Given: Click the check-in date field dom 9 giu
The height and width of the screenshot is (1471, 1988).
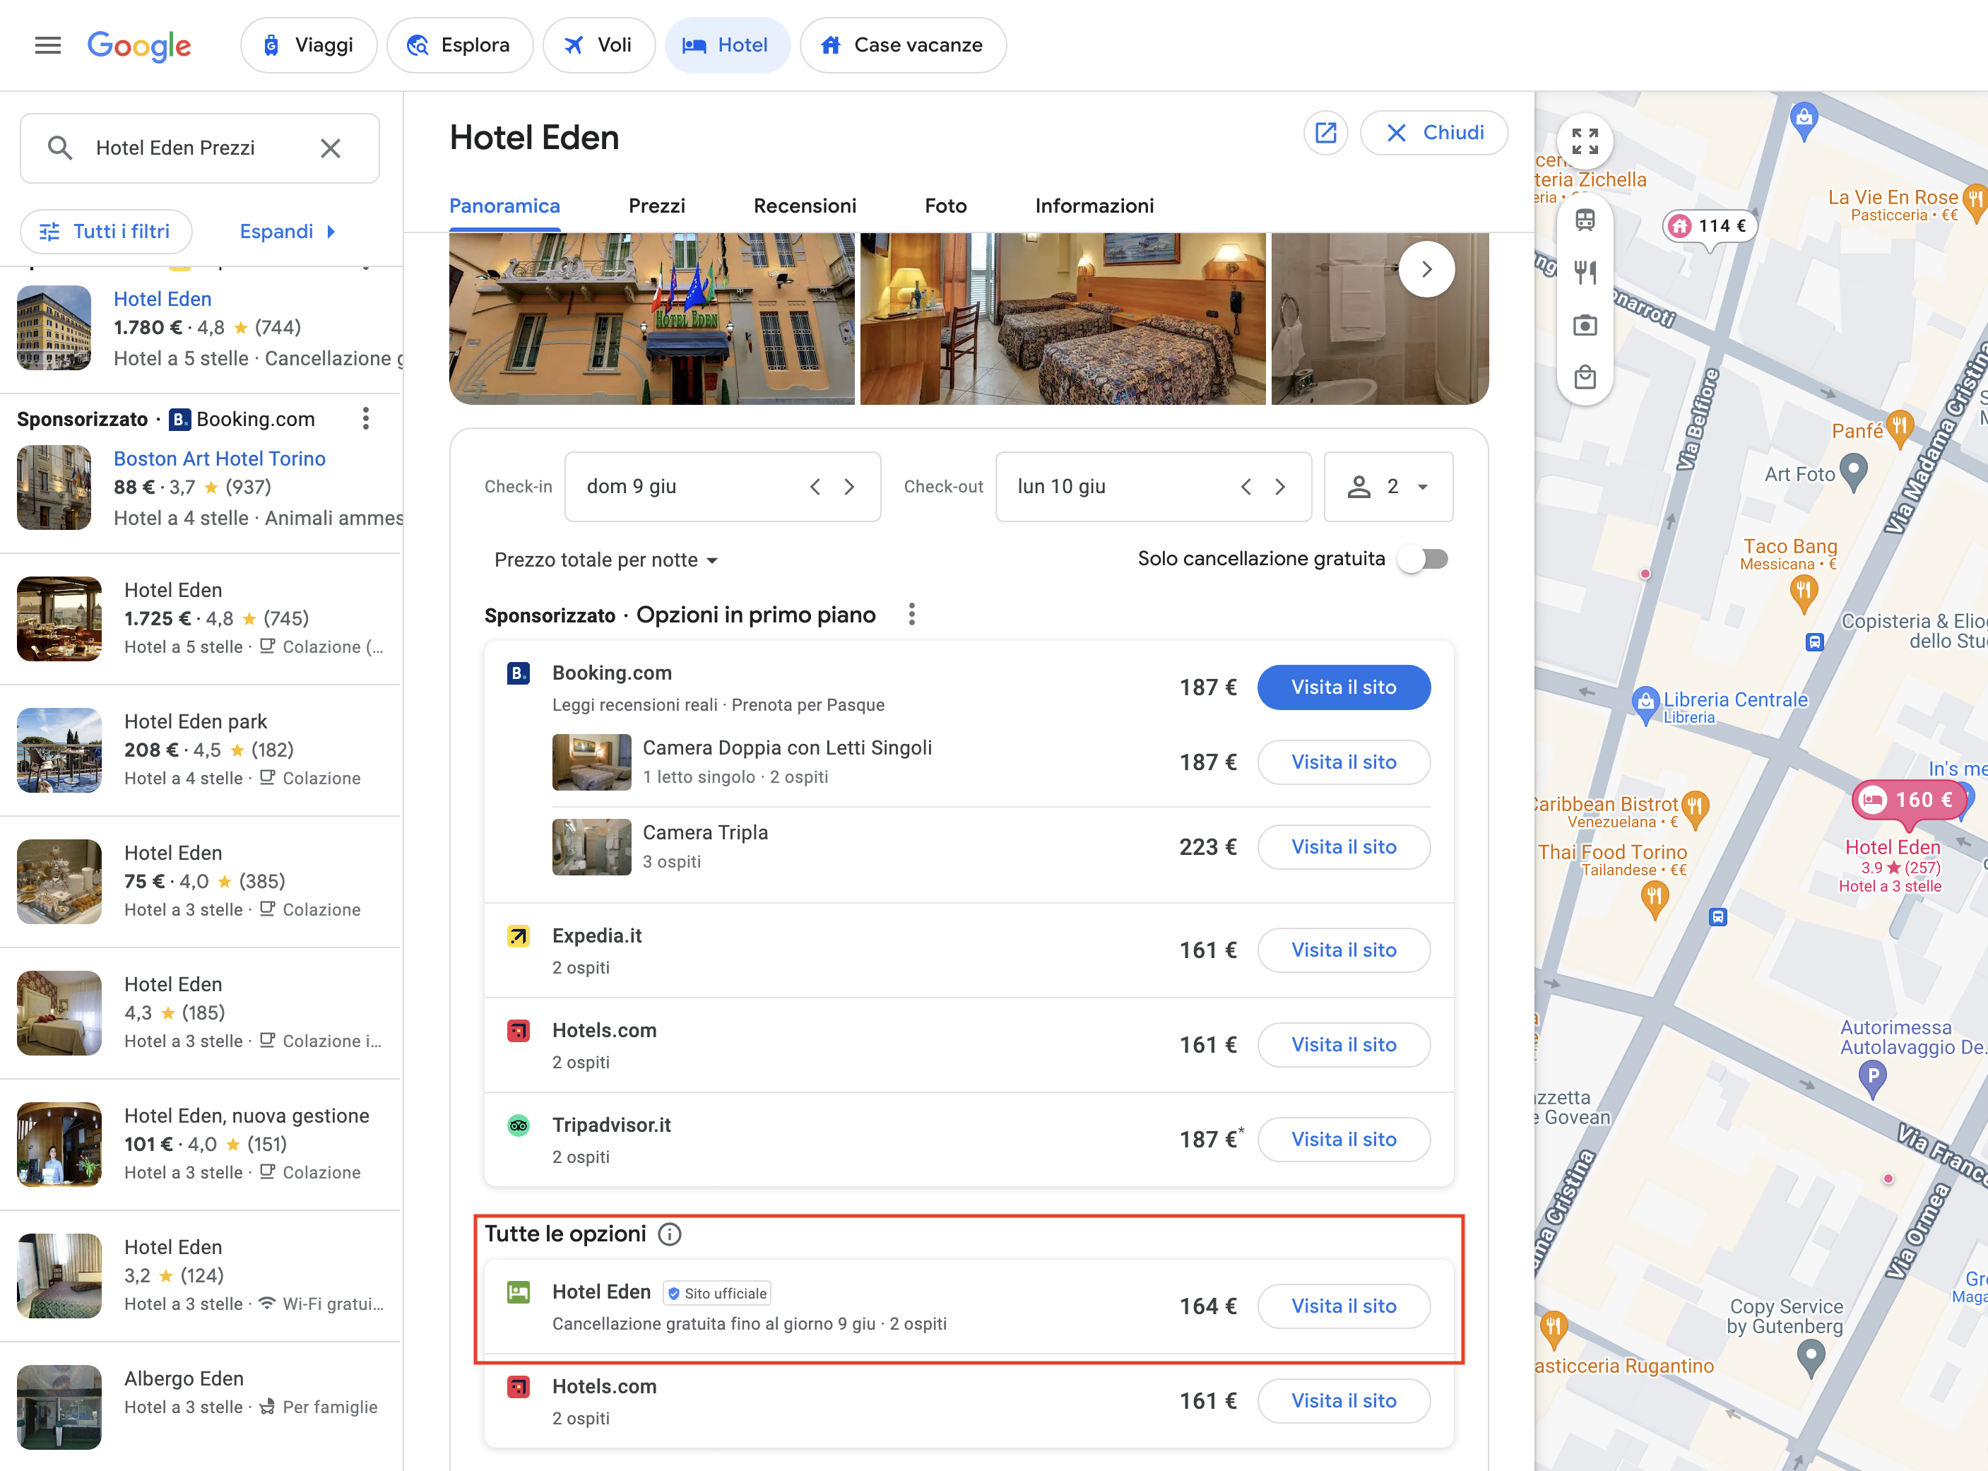Looking at the screenshot, I should coord(722,486).
